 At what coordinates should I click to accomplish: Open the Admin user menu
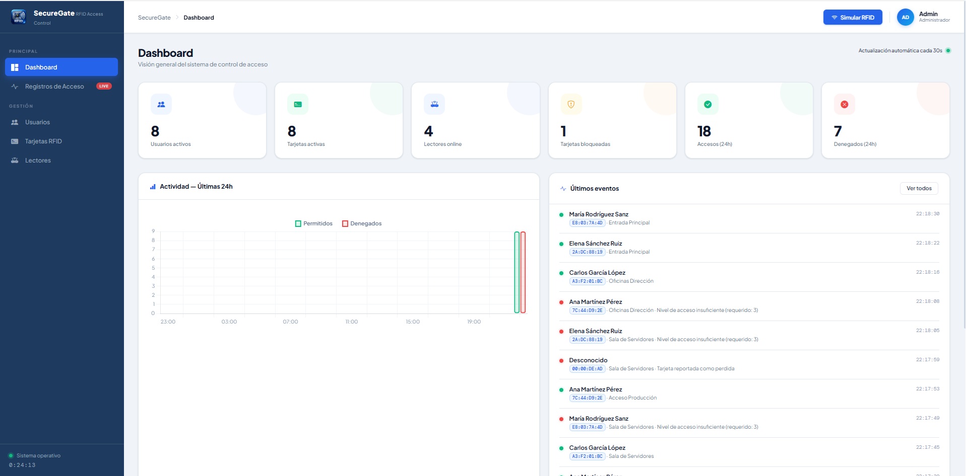934,17
